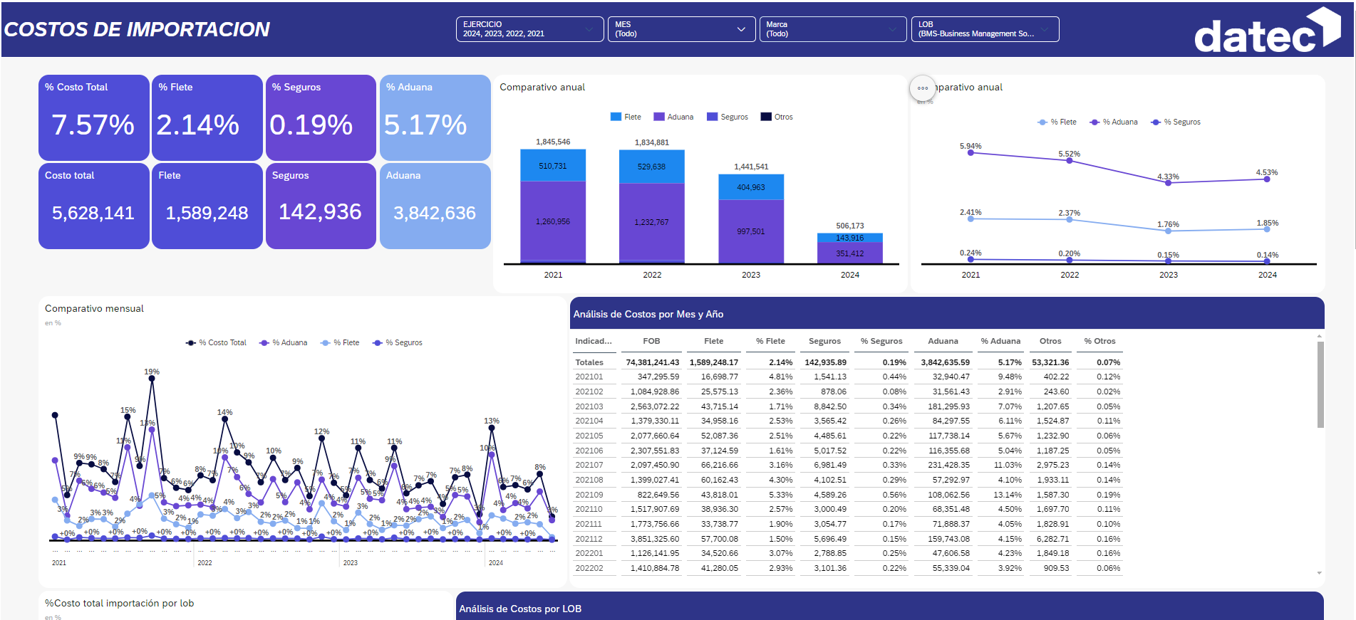This screenshot has height=620, width=1356.
Task: Click the 5.94% data point for 2021
Action: (x=971, y=152)
